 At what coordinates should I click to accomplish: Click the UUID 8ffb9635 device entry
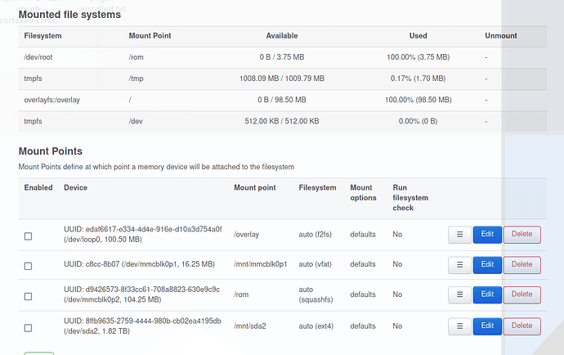(x=142, y=326)
